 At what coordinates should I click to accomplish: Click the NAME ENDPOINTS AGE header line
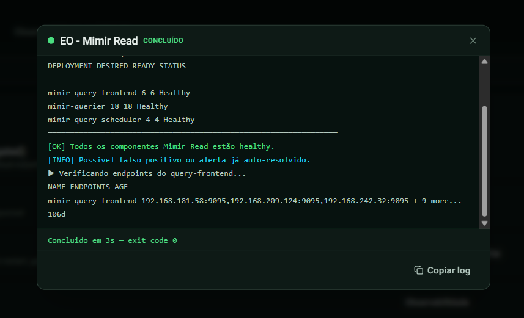87,187
